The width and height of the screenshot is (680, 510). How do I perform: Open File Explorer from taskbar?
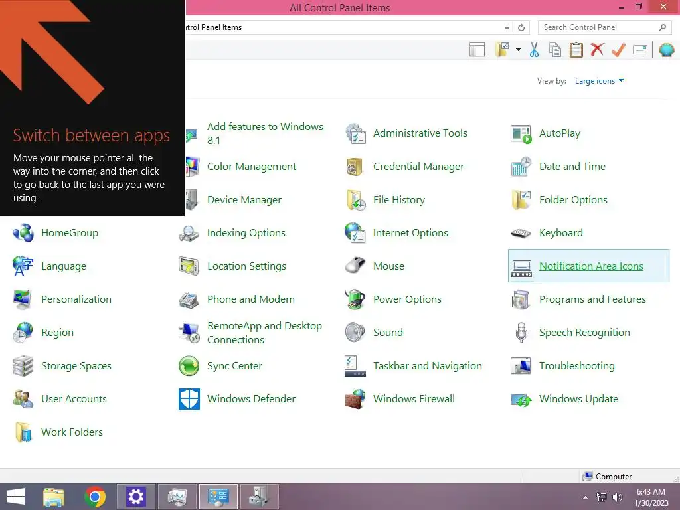(54, 497)
